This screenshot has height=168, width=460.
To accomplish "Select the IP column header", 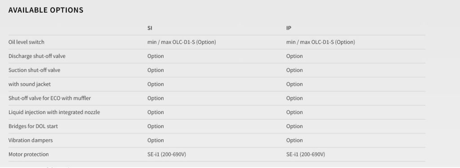I will (289, 28).
